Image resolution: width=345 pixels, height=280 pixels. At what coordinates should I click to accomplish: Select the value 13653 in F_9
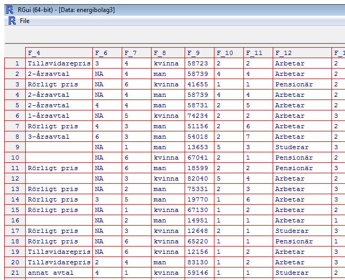(200, 147)
